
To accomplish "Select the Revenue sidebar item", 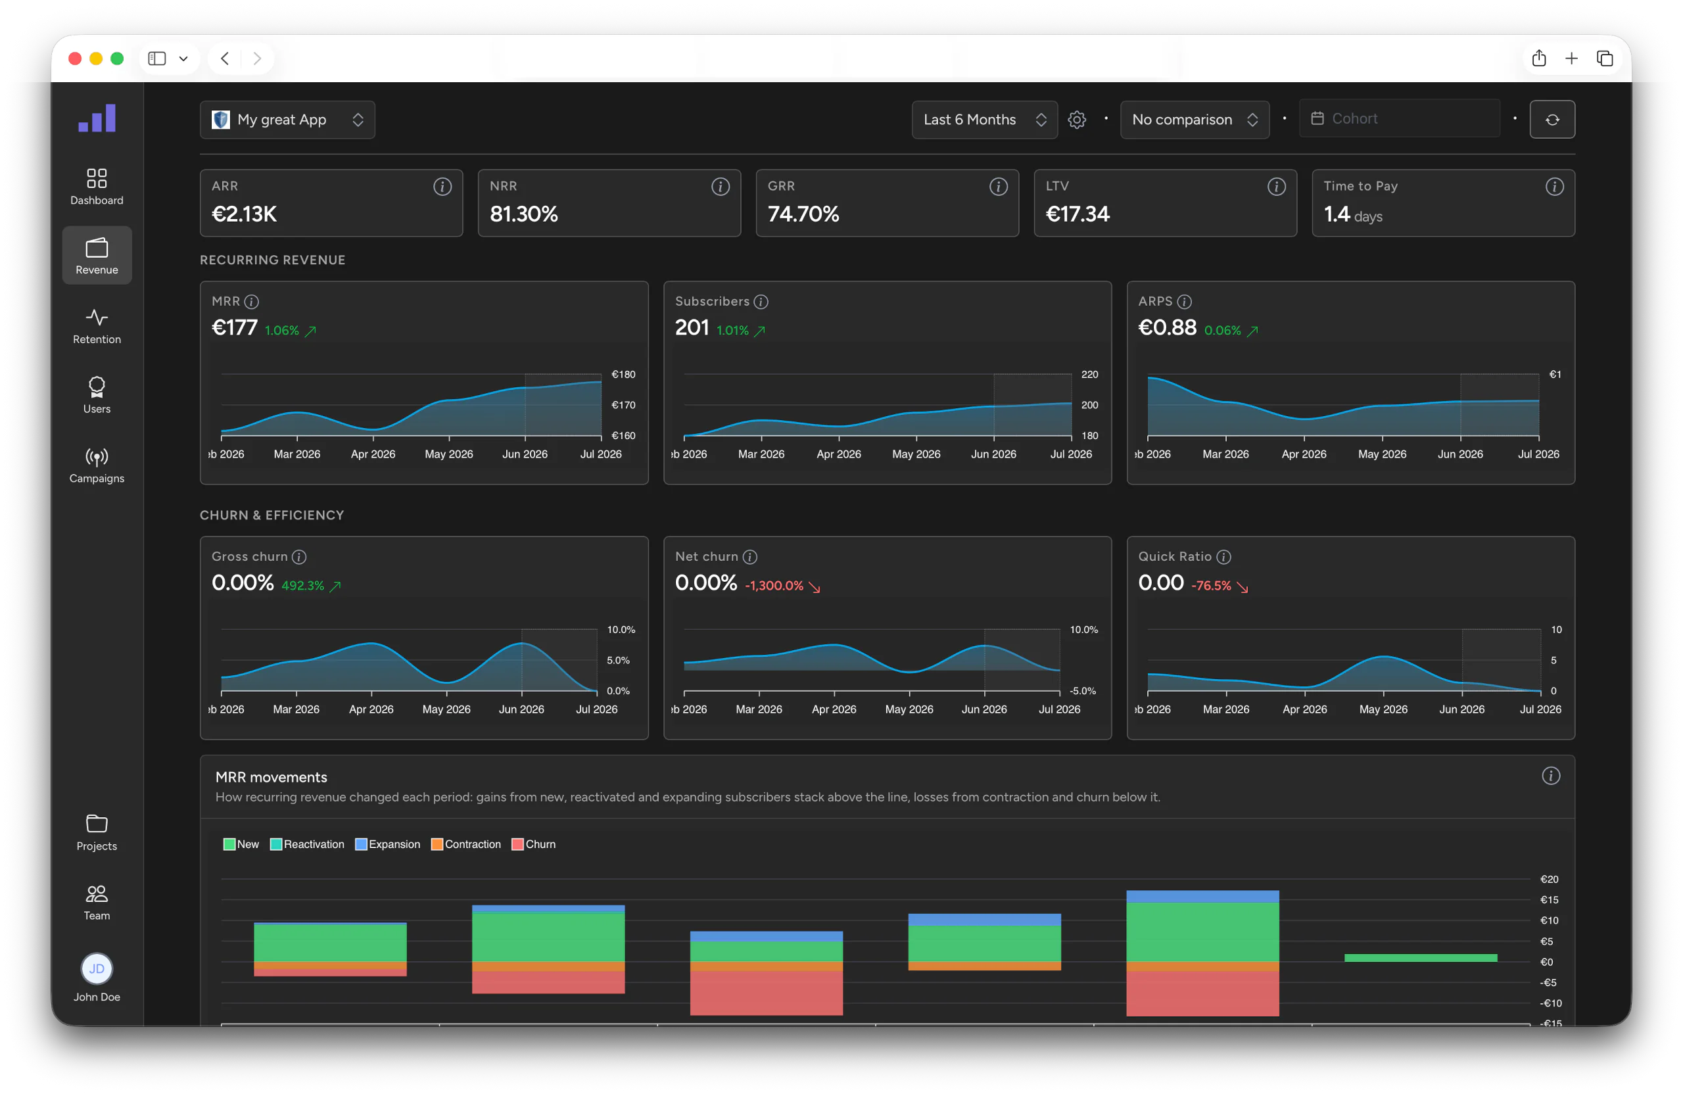I will [x=97, y=255].
